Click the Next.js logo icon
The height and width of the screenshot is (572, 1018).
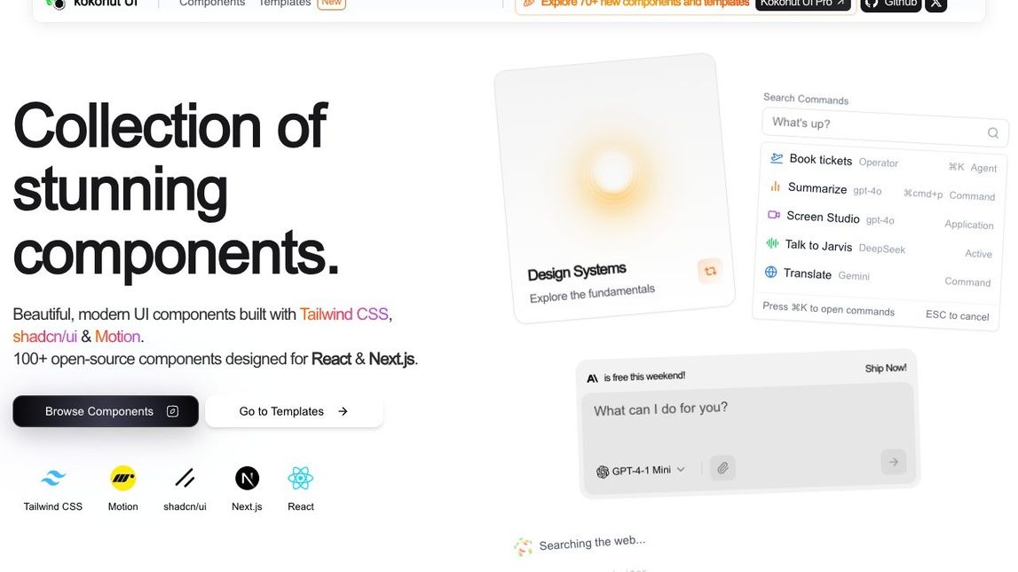coord(247,479)
